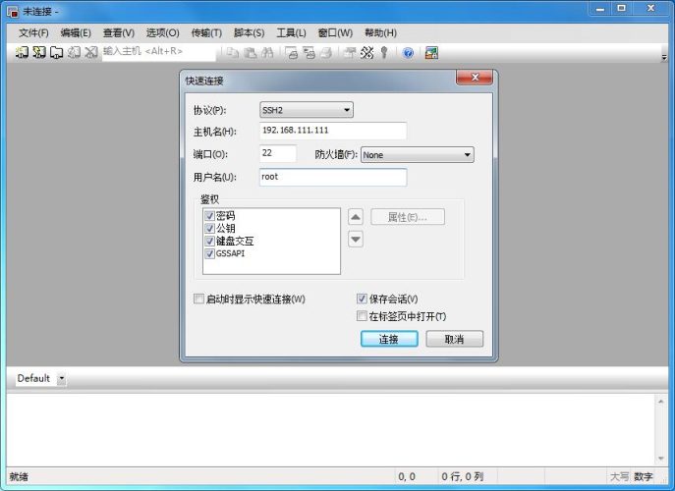
Task: Open the Default session dropdown arrow
Action: click(x=61, y=378)
